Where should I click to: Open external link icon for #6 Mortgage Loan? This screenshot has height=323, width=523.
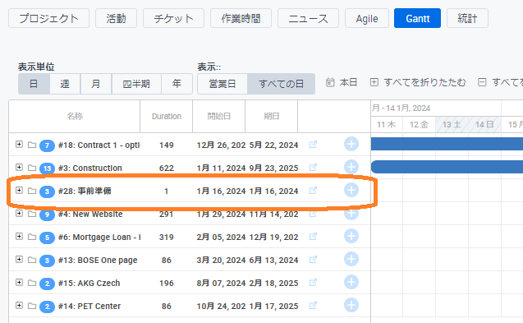click(313, 237)
